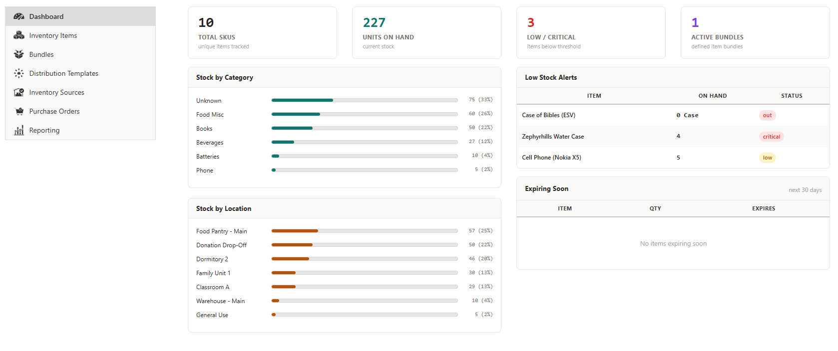Open the Bundles page

tap(80, 54)
